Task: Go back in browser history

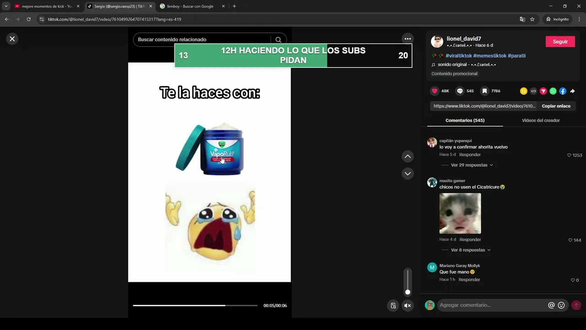Action: pyautogui.click(x=6, y=19)
